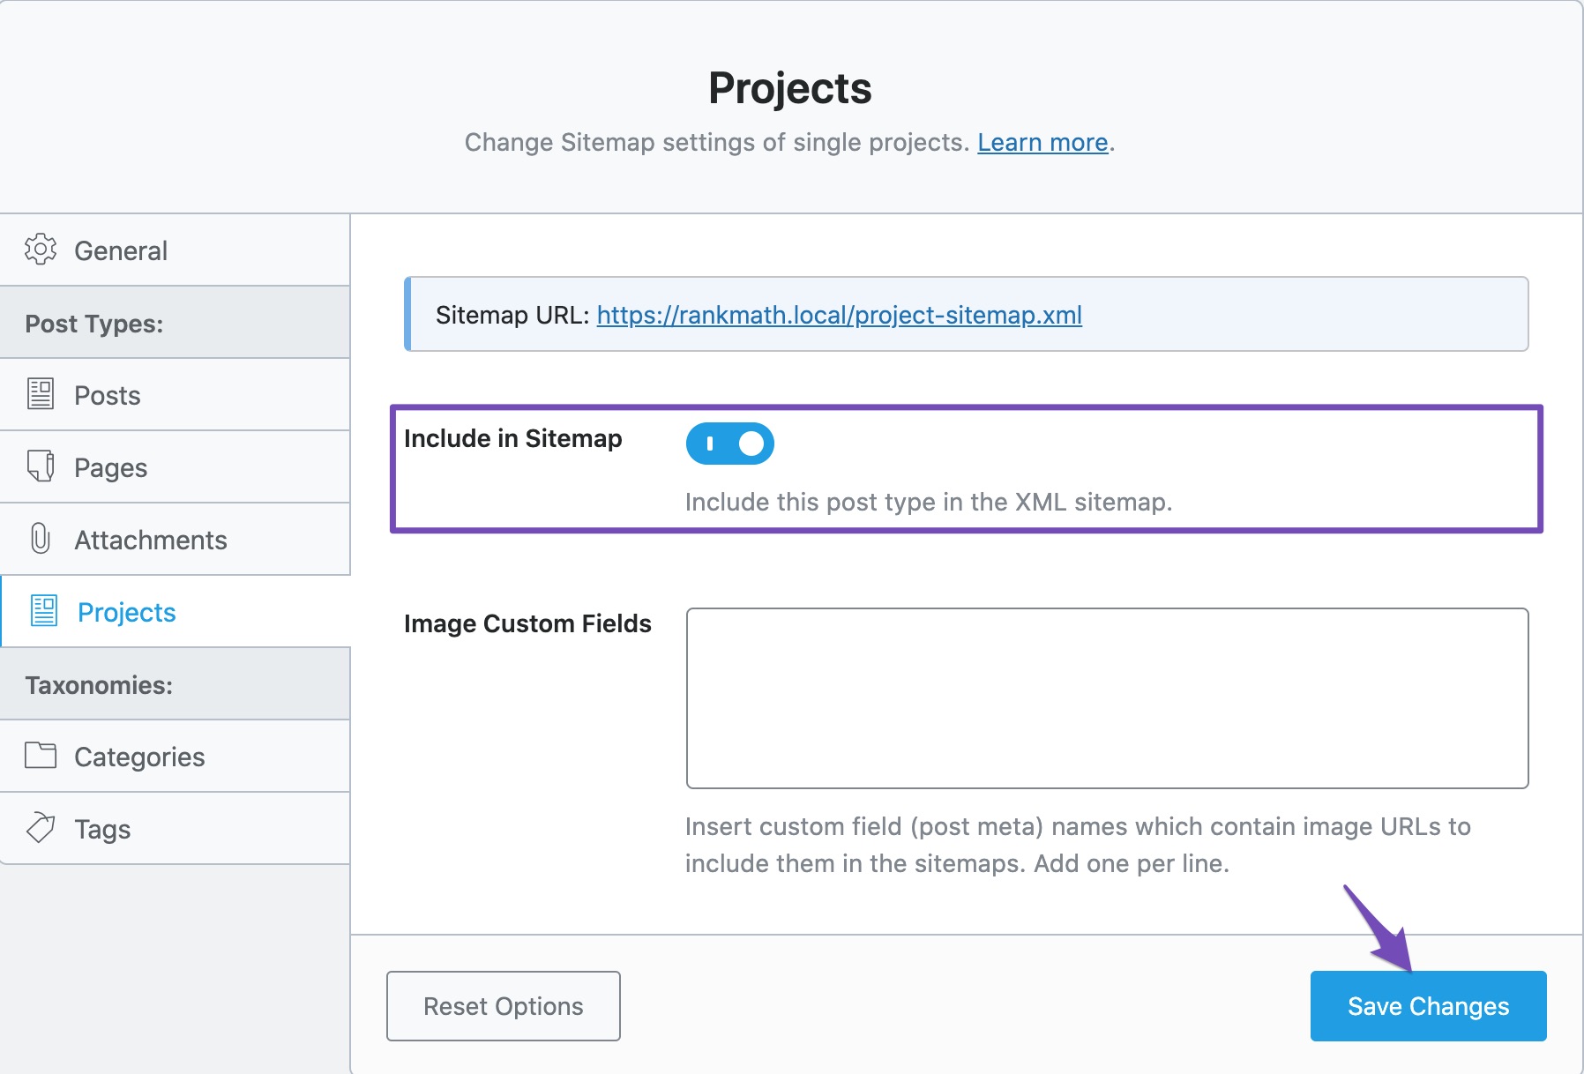The width and height of the screenshot is (1584, 1074).
Task: Open the Tags taxonomy tab
Action: tap(175, 829)
